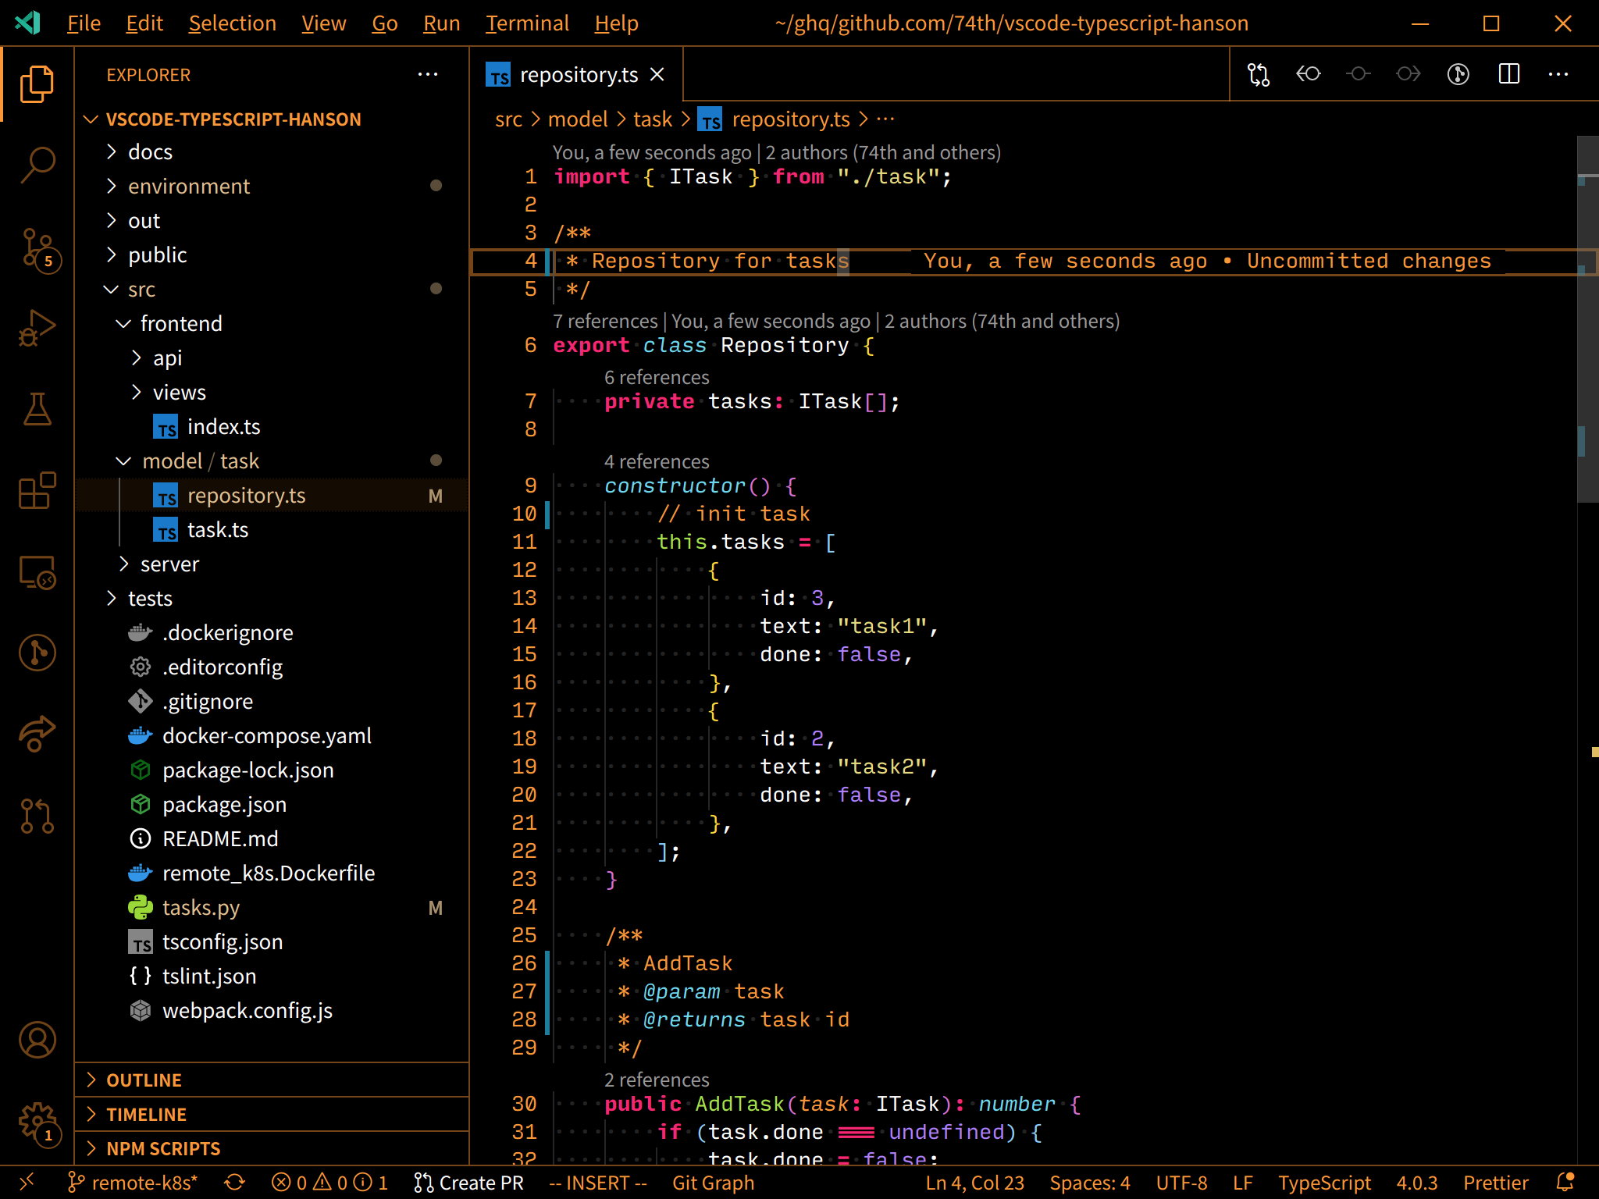Open notifications bell in status bar

coord(1565,1183)
